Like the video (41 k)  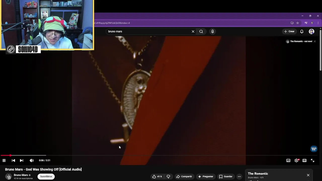tap(157, 176)
